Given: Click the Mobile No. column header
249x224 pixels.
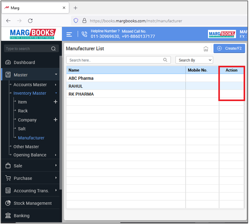Looking at the screenshot, I should click(x=202, y=70).
